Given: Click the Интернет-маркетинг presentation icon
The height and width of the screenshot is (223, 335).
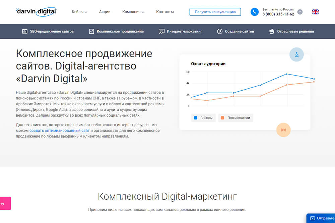Looking at the screenshot, I should [161, 31].
